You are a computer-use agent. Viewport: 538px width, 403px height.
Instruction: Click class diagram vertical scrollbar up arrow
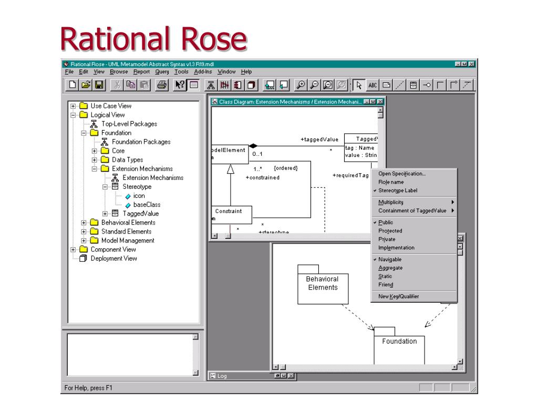tap(380, 110)
